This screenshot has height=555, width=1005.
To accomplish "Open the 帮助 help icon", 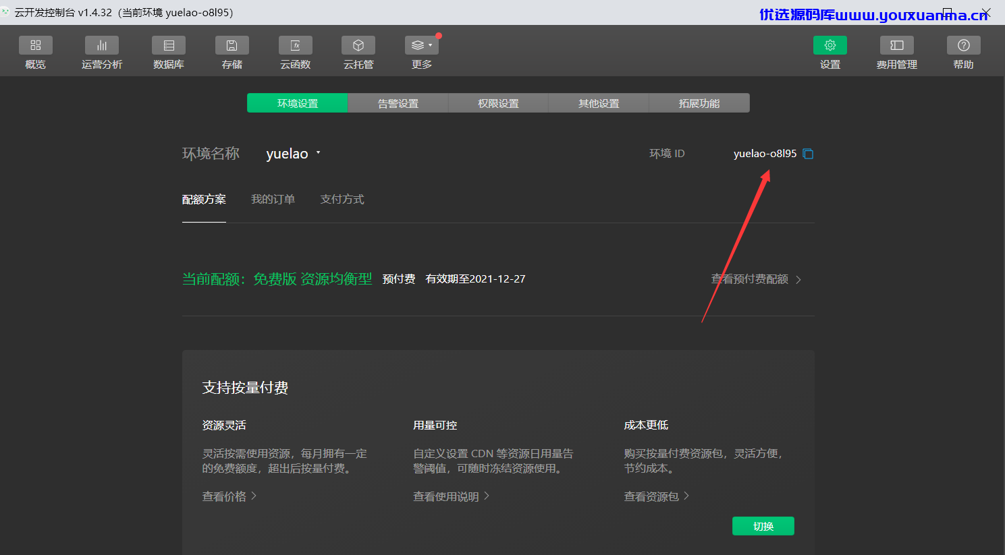I will pyautogui.click(x=964, y=45).
